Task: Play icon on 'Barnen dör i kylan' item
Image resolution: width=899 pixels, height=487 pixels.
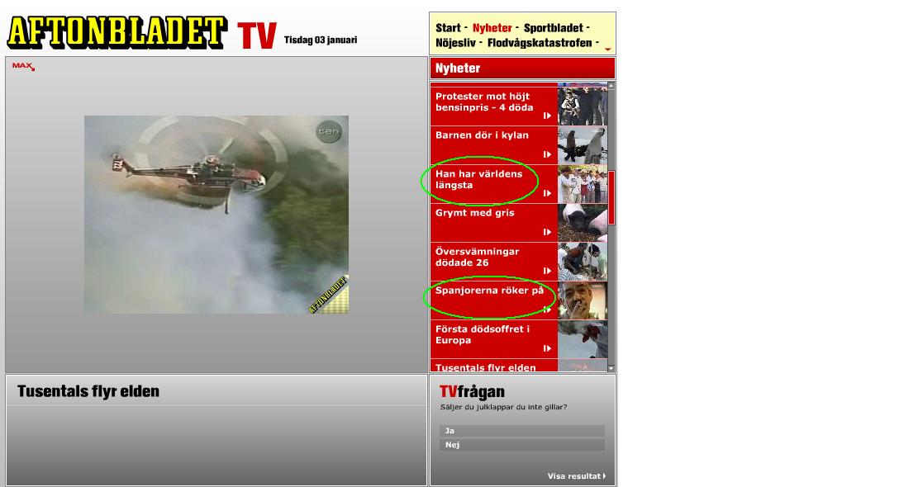Action: click(x=547, y=154)
